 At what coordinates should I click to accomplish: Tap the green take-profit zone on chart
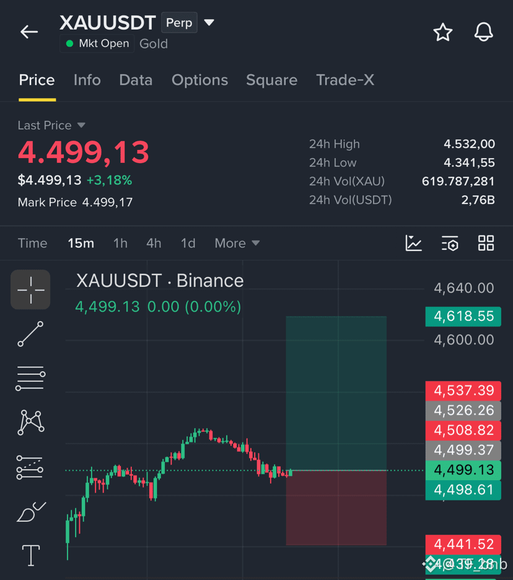pyautogui.click(x=336, y=393)
